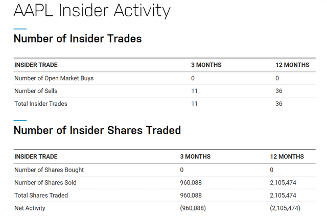Viewport: 327px width, 216px height.
Task: Select the "Number of Shares Sold" row label
Action: click(45, 182)
